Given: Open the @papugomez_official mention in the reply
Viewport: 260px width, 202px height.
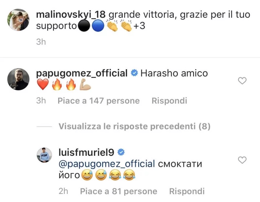Looking at the screenshot, I should point(107,164).
